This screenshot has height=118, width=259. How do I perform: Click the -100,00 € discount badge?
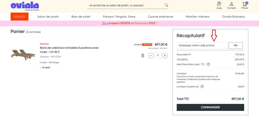[x=147, y=44]
